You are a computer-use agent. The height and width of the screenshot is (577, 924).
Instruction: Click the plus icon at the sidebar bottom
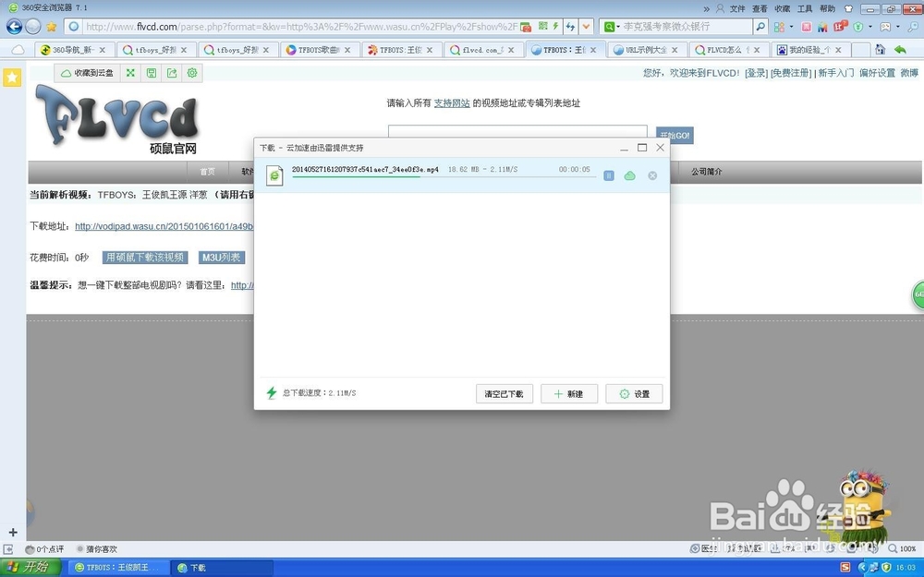[x=13, y=533]
